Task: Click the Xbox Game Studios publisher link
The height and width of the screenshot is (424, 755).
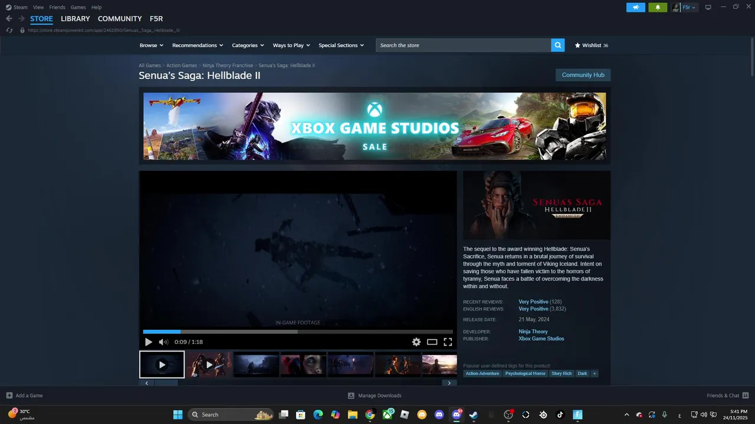Action: point(541,339)
